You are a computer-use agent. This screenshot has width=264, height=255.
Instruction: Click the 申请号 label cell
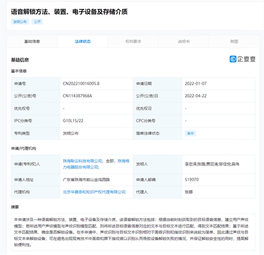(x=36, y=84)
